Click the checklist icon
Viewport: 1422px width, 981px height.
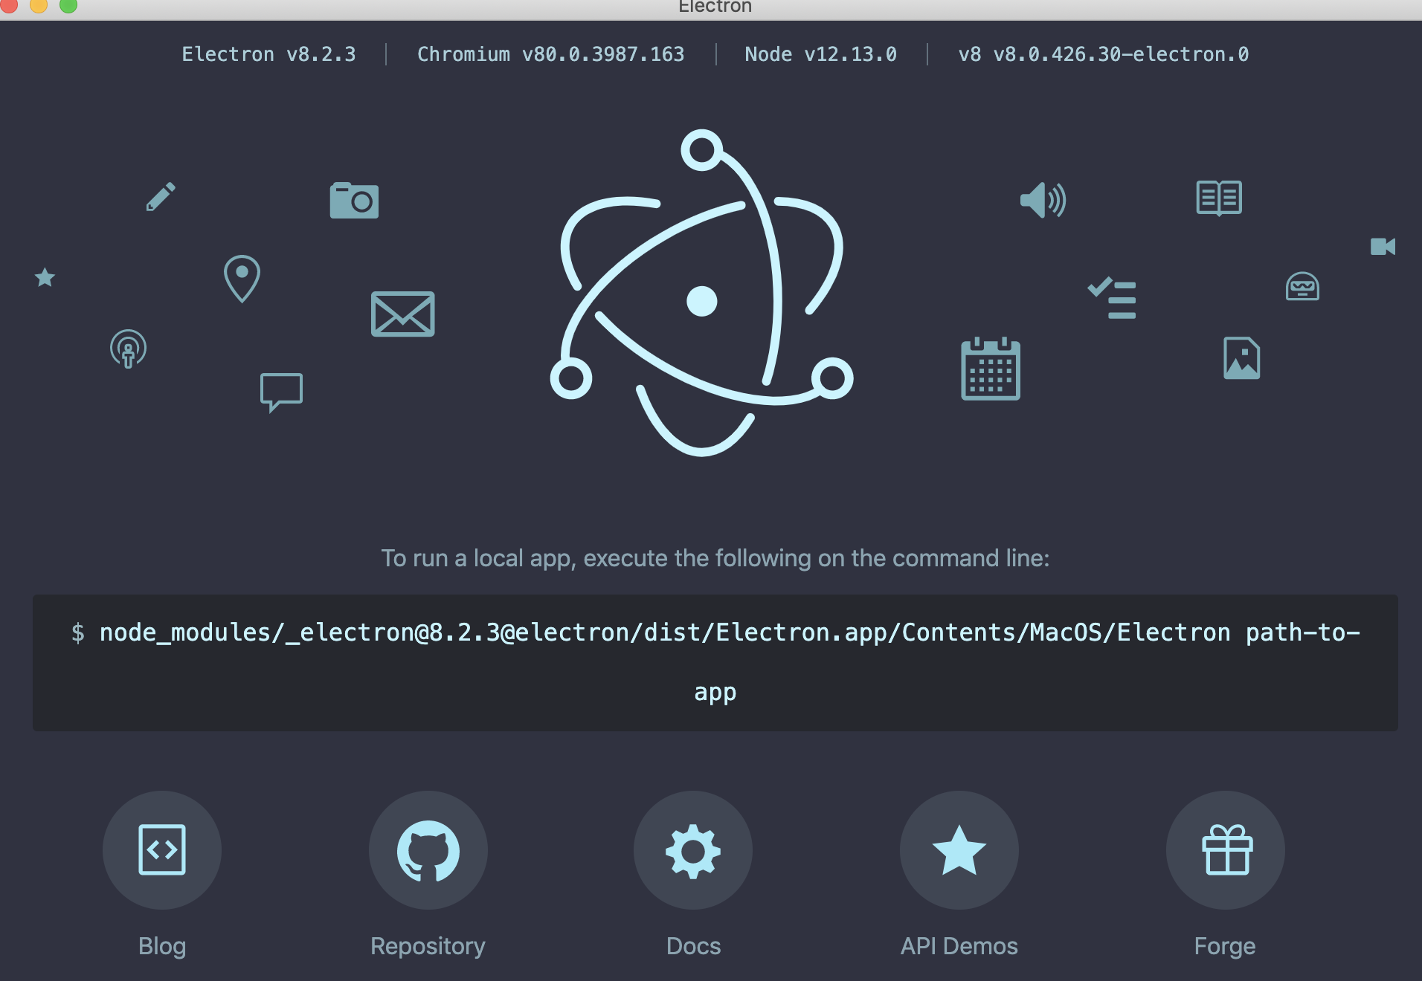click(1113, 298)
